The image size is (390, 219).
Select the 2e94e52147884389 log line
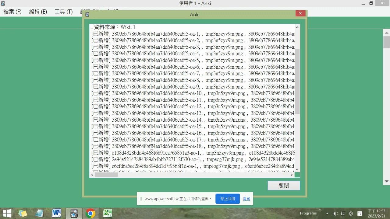click(193, 159)
